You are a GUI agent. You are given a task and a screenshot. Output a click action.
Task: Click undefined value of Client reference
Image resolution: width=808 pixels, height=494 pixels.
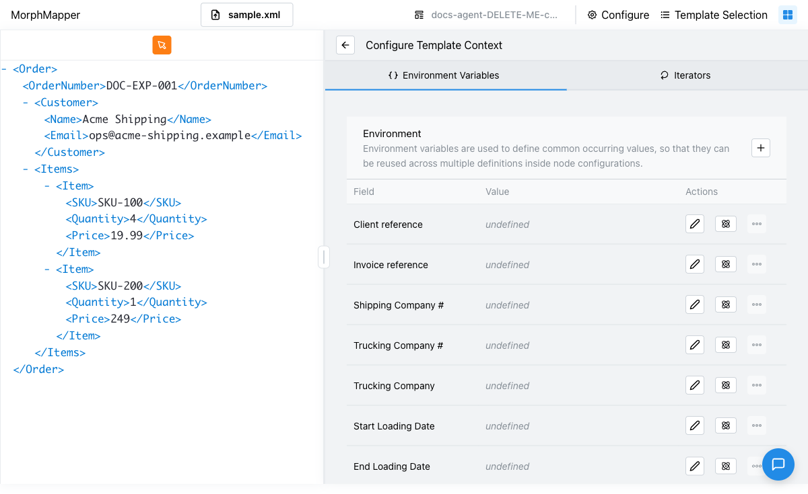[x=508, y=224]
